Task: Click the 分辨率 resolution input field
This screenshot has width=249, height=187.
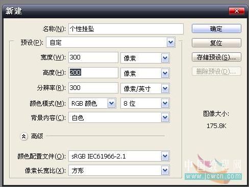Action: (93, 88)
